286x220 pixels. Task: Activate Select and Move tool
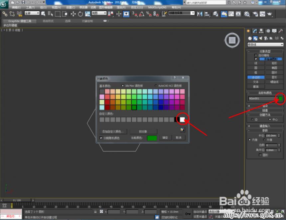pos(73,14)
